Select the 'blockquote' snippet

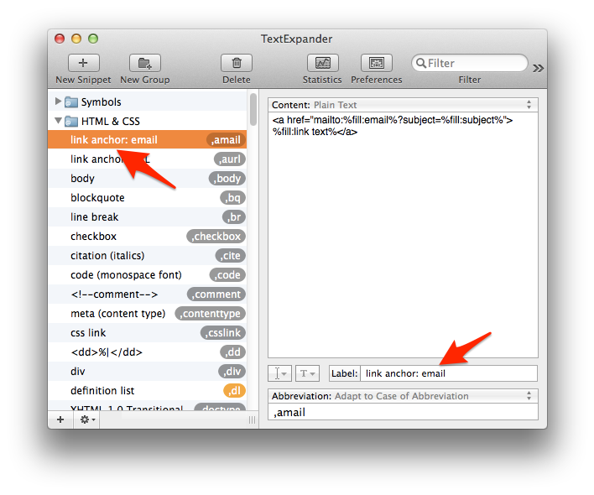pyautogui.click(x=148, y=198)
